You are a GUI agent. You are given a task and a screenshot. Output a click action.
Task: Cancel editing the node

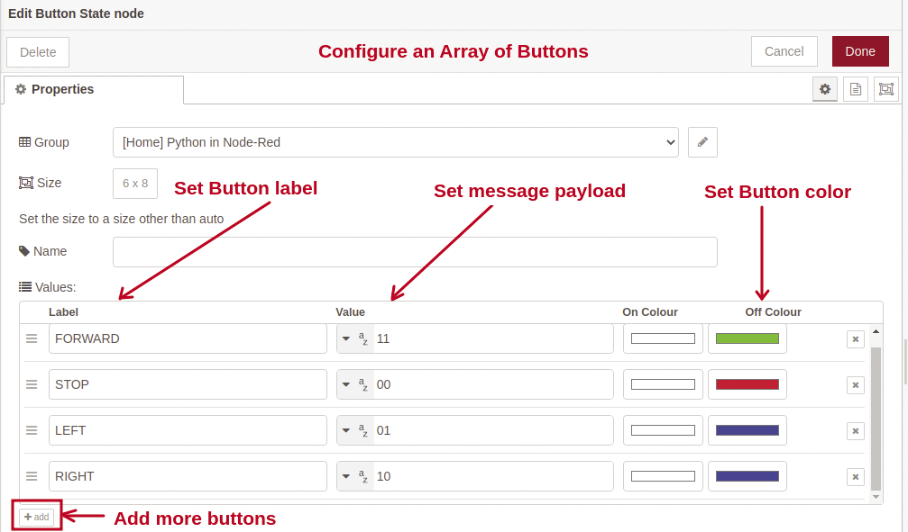pyautogui.click(x=784, y=51)
